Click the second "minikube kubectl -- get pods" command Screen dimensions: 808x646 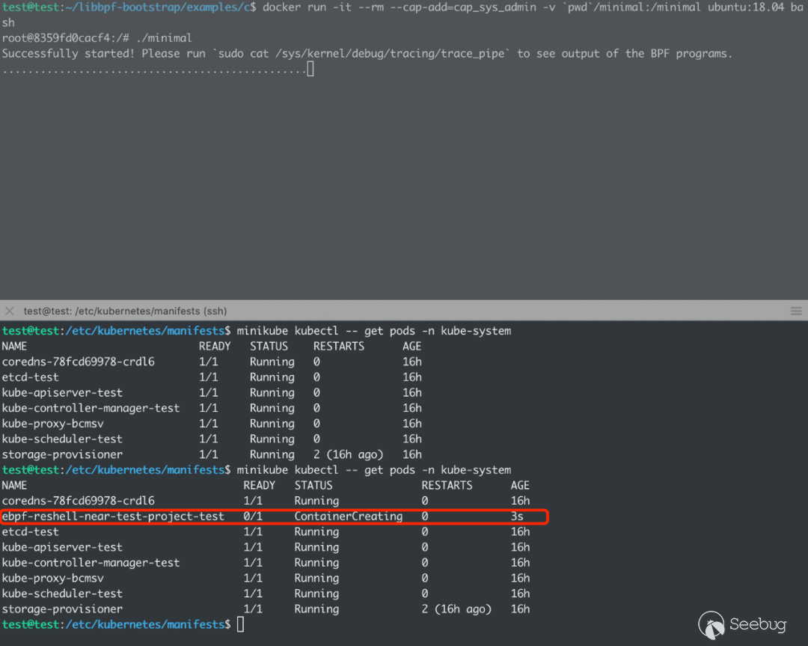(x=325, y=470)
